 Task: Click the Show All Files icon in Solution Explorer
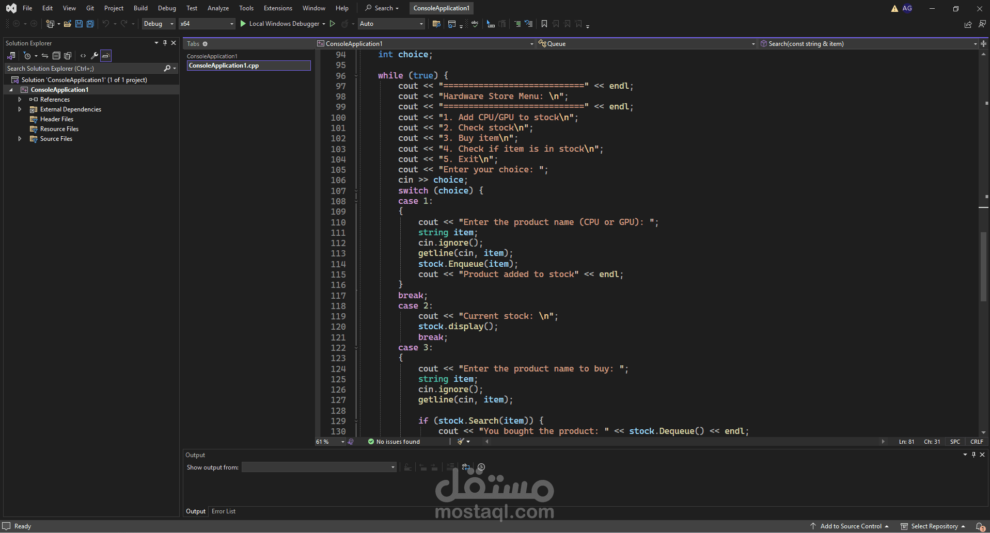pos(68,56)
